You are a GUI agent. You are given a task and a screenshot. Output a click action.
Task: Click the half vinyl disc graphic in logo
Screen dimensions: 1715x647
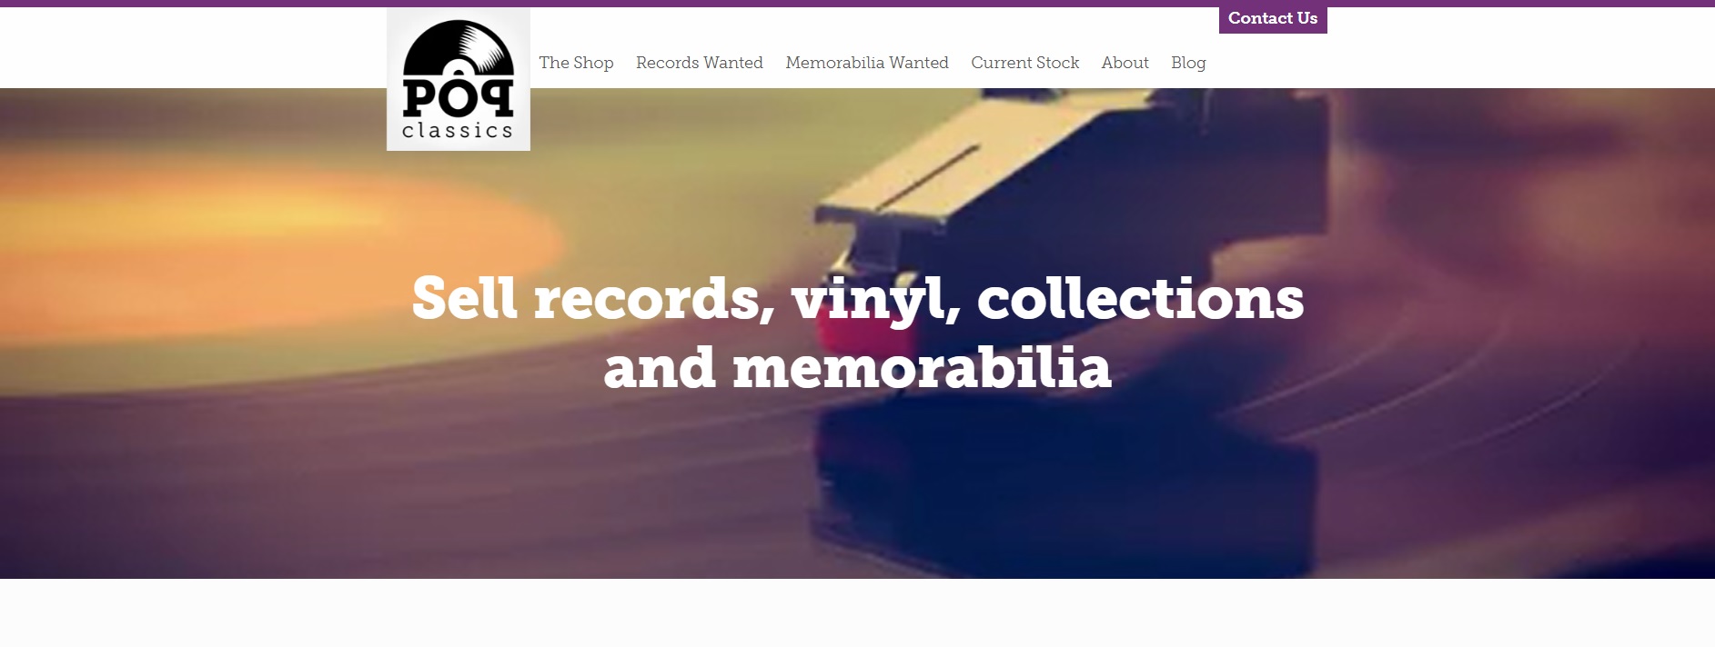(x=459, y=47)
